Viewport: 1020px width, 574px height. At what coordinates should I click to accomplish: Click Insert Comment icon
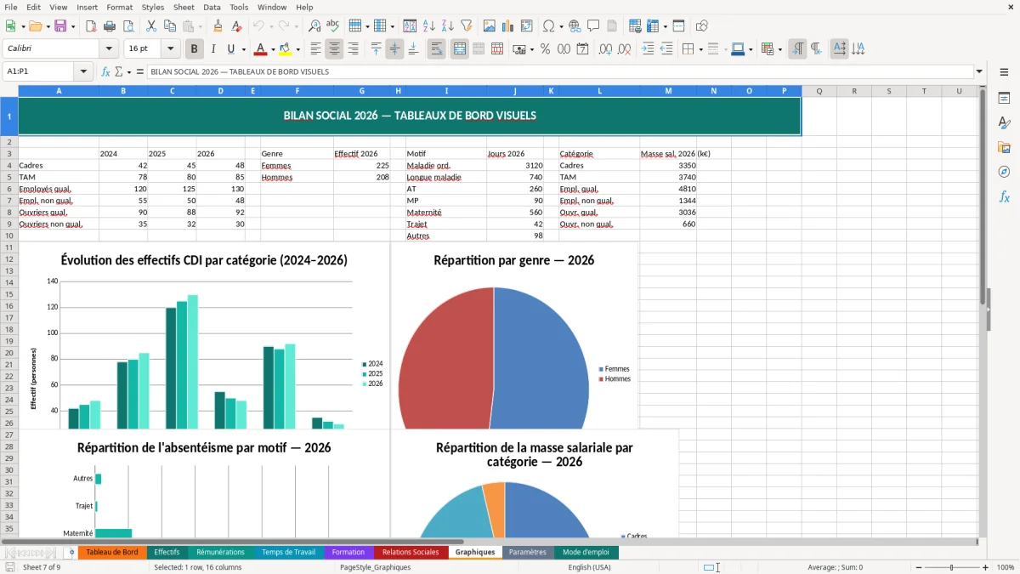[x=593, y=26]
